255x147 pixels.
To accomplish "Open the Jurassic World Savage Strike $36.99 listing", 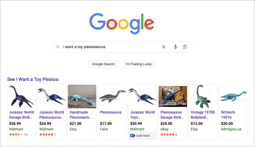I will [x=21, y=115].
